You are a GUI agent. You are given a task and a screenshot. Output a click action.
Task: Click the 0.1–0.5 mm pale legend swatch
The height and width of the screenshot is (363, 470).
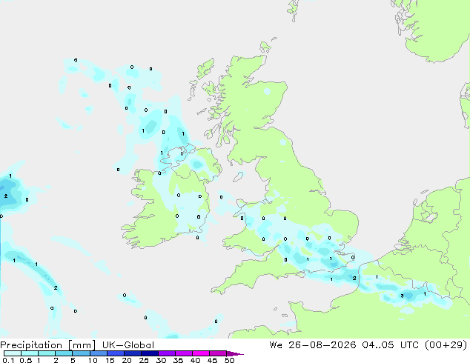13,353
